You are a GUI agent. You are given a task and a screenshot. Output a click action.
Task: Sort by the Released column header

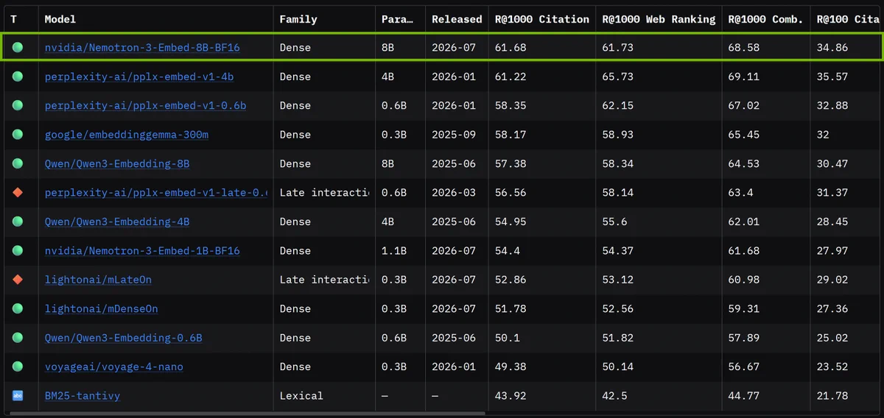point(457,19)
